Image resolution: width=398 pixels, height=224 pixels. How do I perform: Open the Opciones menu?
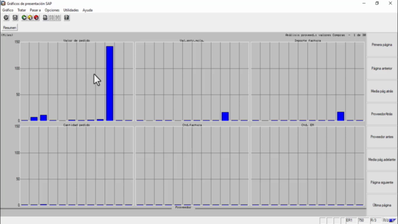coord(52,10)
